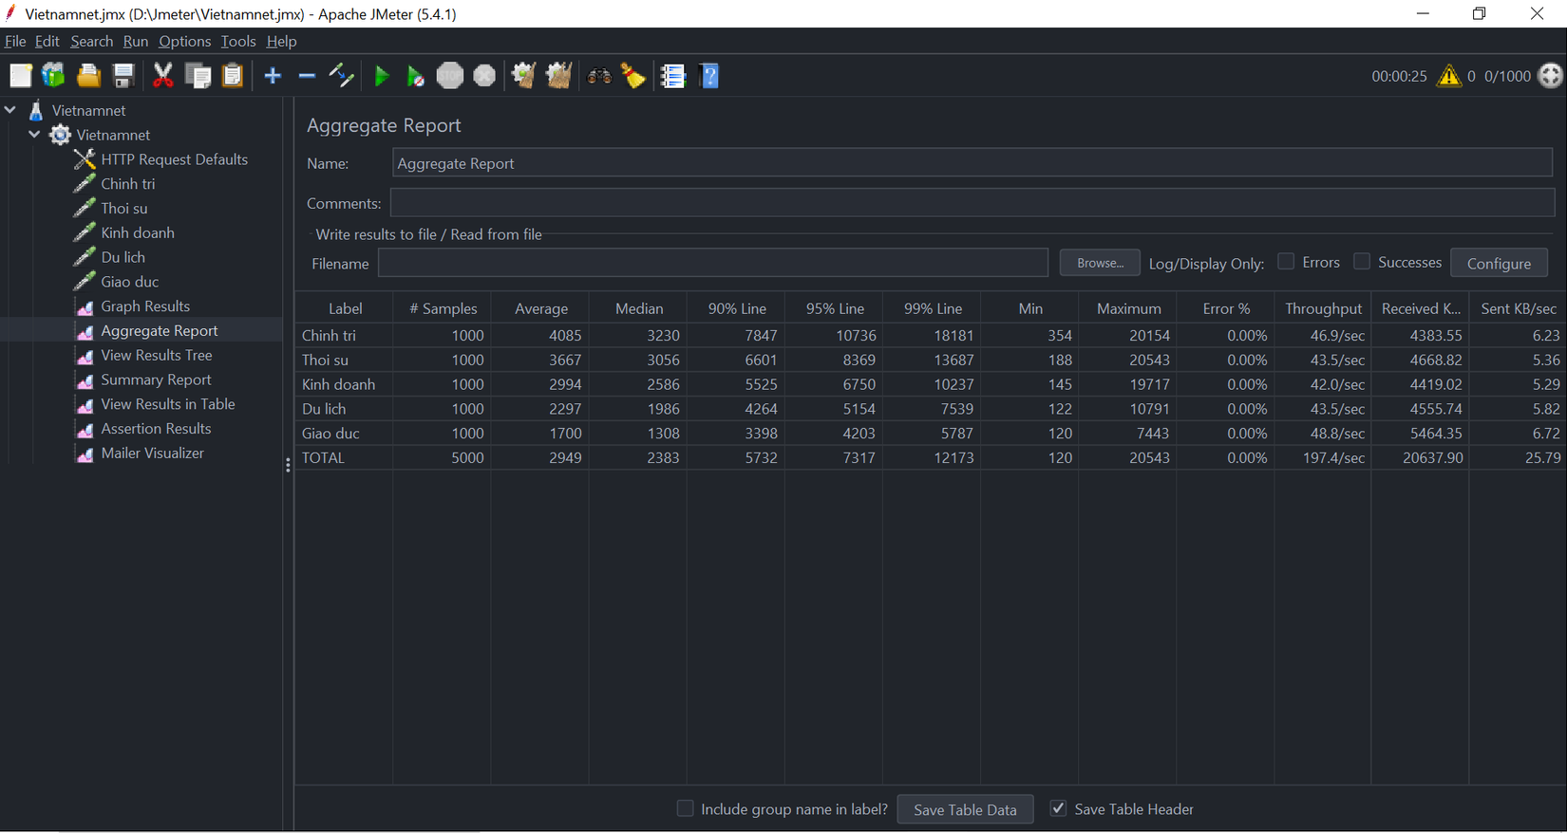Uncheck Save Table Header checkbox
Screen dimensions: 1567x833
tap(1058, 808)
